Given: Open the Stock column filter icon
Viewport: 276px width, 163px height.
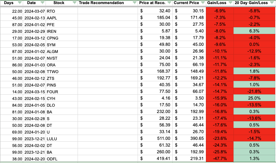Looking at the screenshot, I should [75, 3].
